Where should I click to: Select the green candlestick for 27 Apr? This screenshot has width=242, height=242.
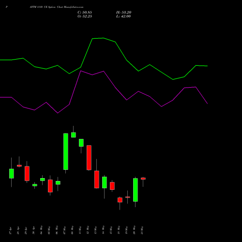tap(12, 174)
